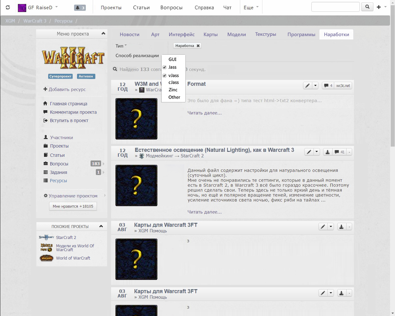This screenshot has width=395, height=316.
Task: Switch to the Программы tab
Action: coord(301,35)
